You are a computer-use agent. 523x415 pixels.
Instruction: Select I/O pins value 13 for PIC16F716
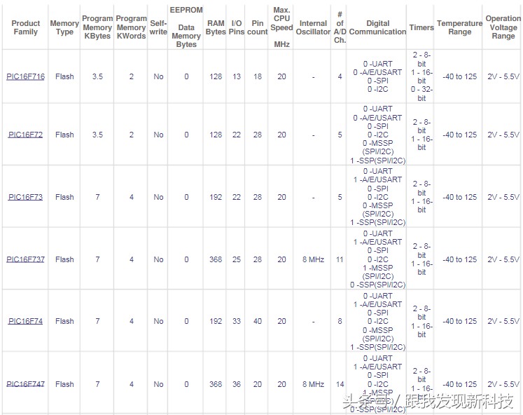237,77
